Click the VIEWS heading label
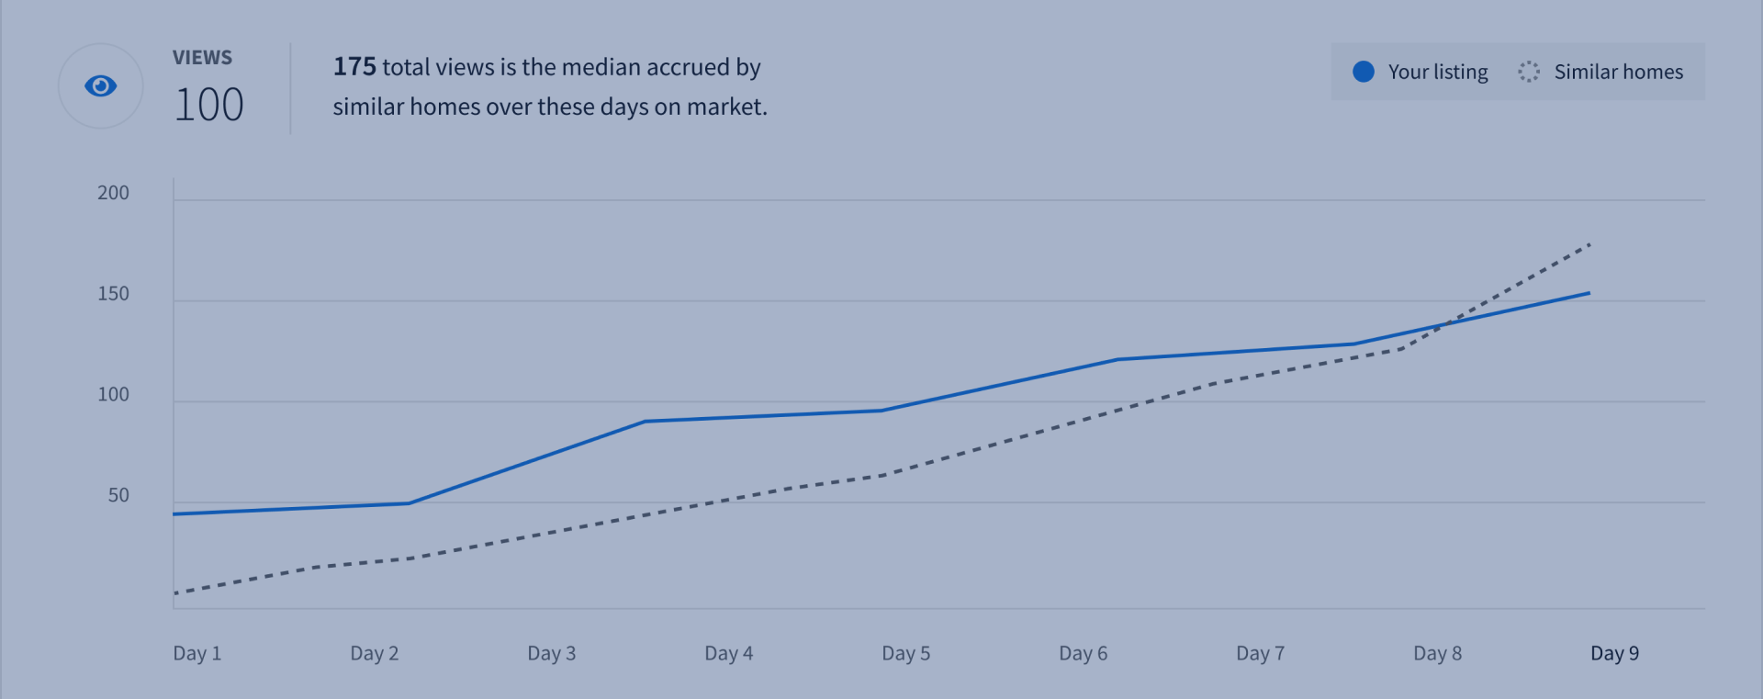This screenshot has width=1763, height=699. tap(202, 58)
